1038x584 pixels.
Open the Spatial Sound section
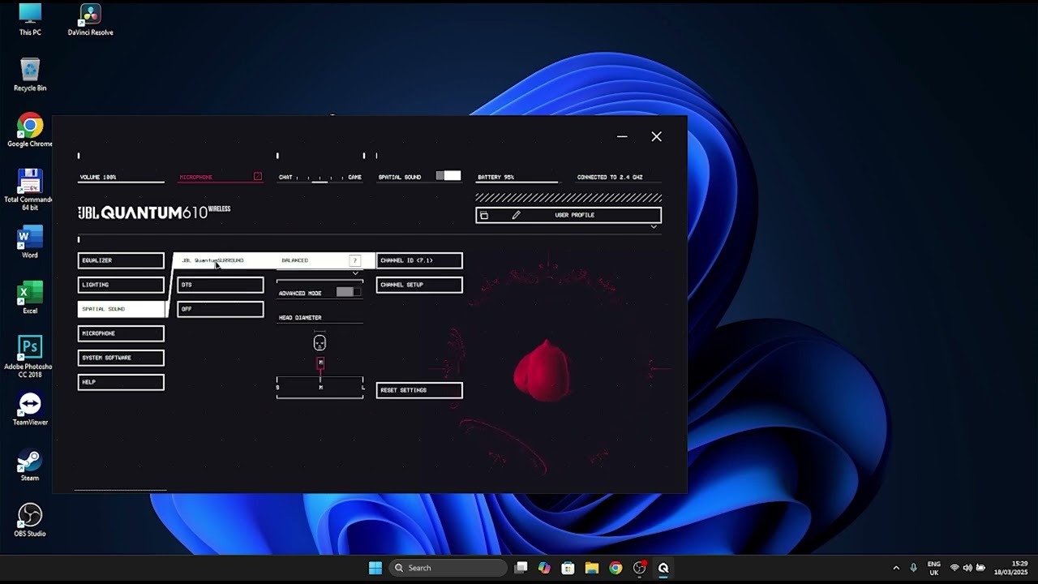pos(121,309)
